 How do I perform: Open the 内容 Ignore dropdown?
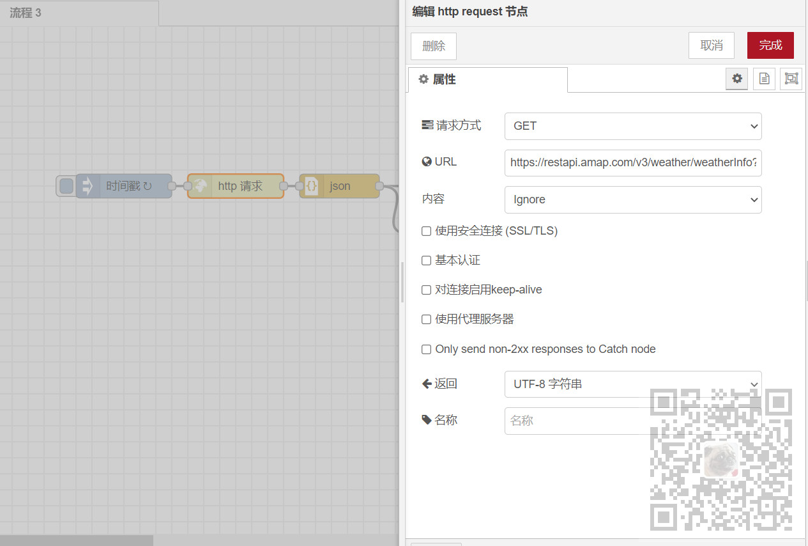pyautogui.click(x=633, y=199)
